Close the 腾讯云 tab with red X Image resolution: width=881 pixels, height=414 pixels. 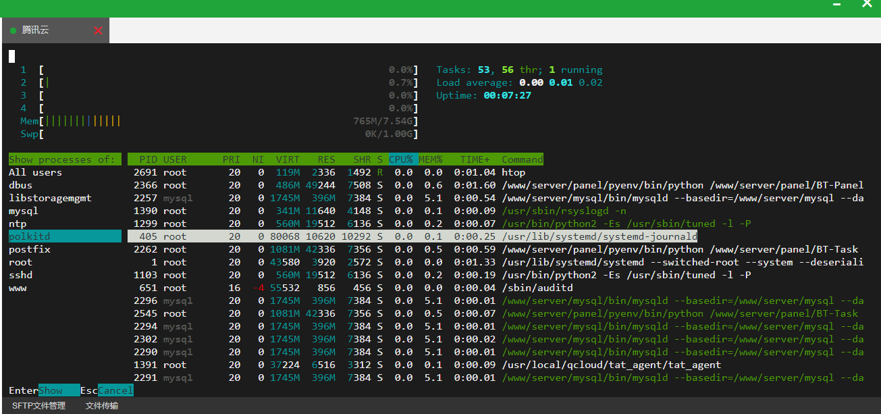(99, 30)
